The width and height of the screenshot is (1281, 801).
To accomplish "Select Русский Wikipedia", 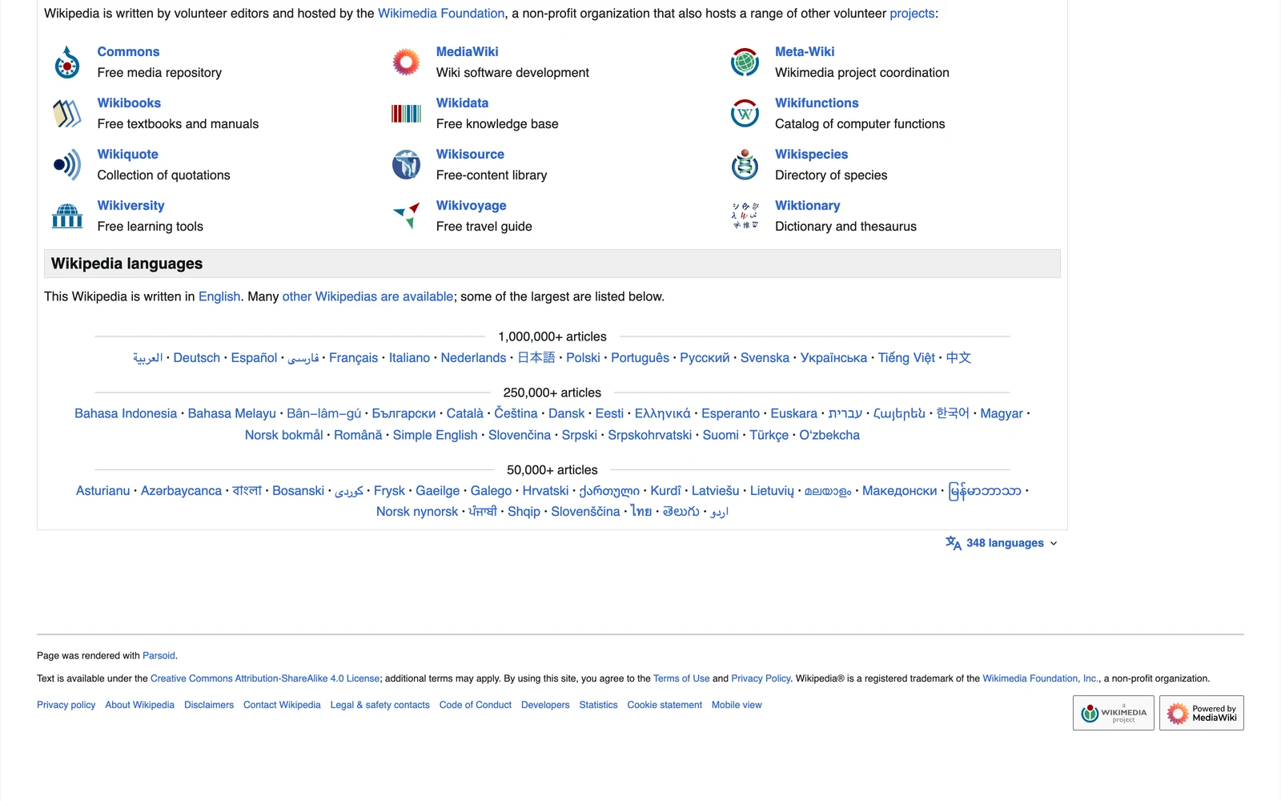I will 705,357.
